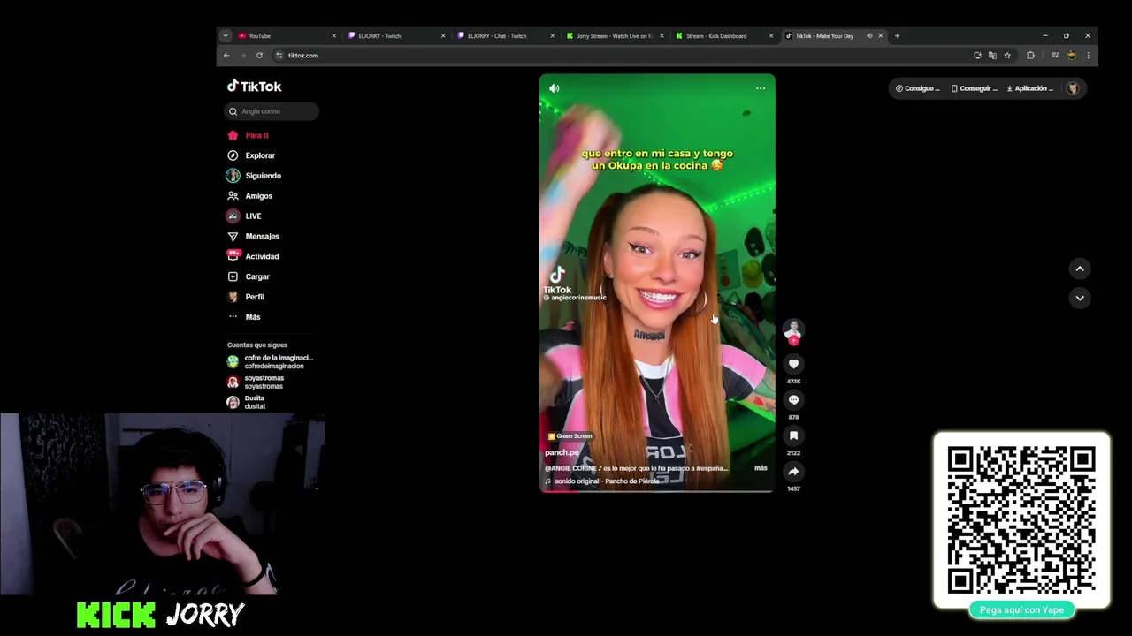Close the YouTube tab
Screen dimensions: 1132x636
pyautogui.click(x=333, y=36)
